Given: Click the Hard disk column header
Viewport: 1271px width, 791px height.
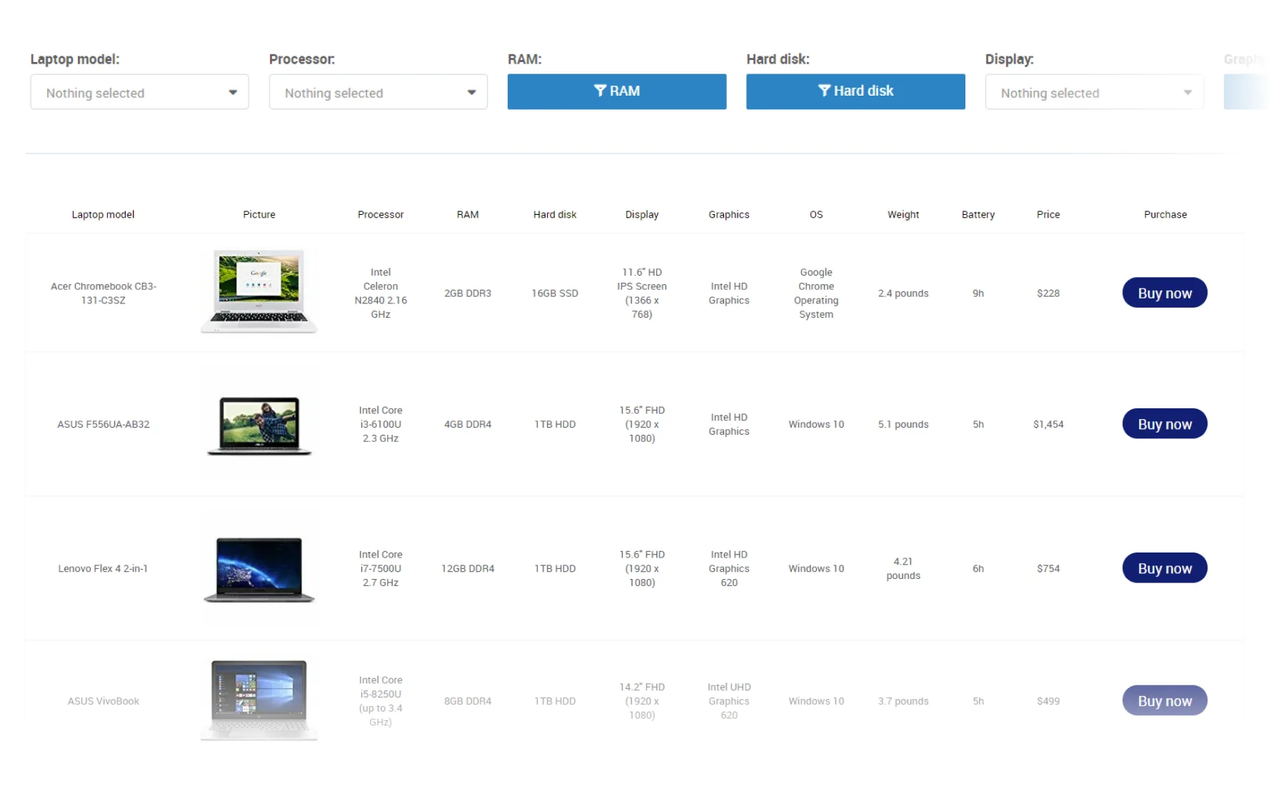Looking at the screenshot, I should [555, 214].
